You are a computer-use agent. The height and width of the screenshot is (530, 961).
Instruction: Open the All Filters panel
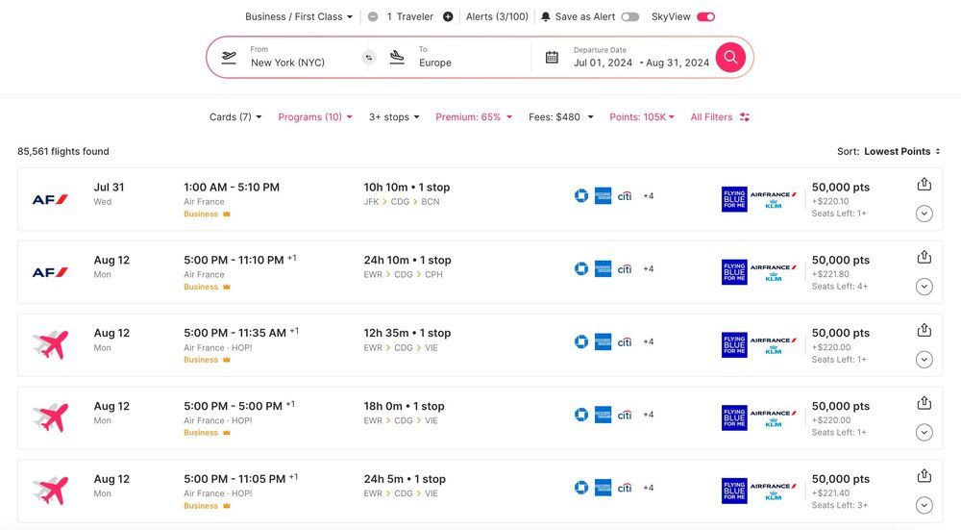click(x=719, y=117)
